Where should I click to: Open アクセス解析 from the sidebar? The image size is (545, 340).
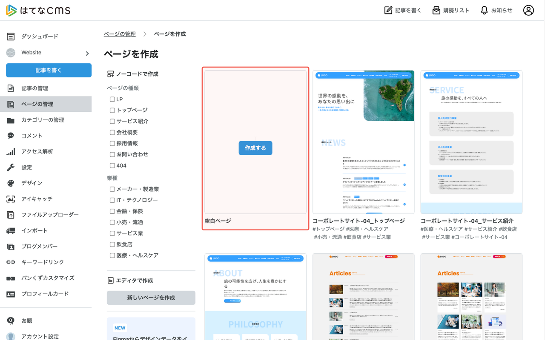click(36, 151)
